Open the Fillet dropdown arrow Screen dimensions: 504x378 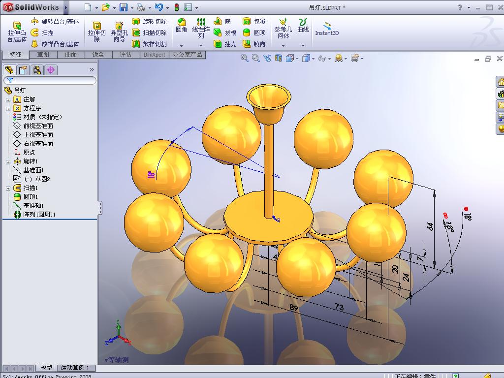point(181,46)
